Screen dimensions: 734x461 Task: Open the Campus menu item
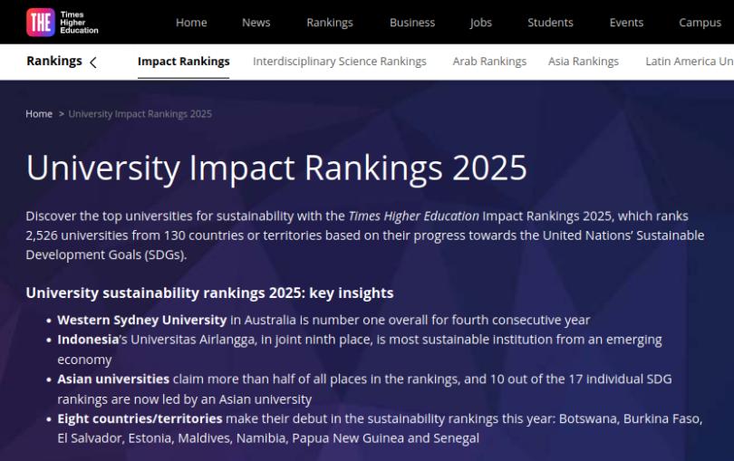point(700,23)
